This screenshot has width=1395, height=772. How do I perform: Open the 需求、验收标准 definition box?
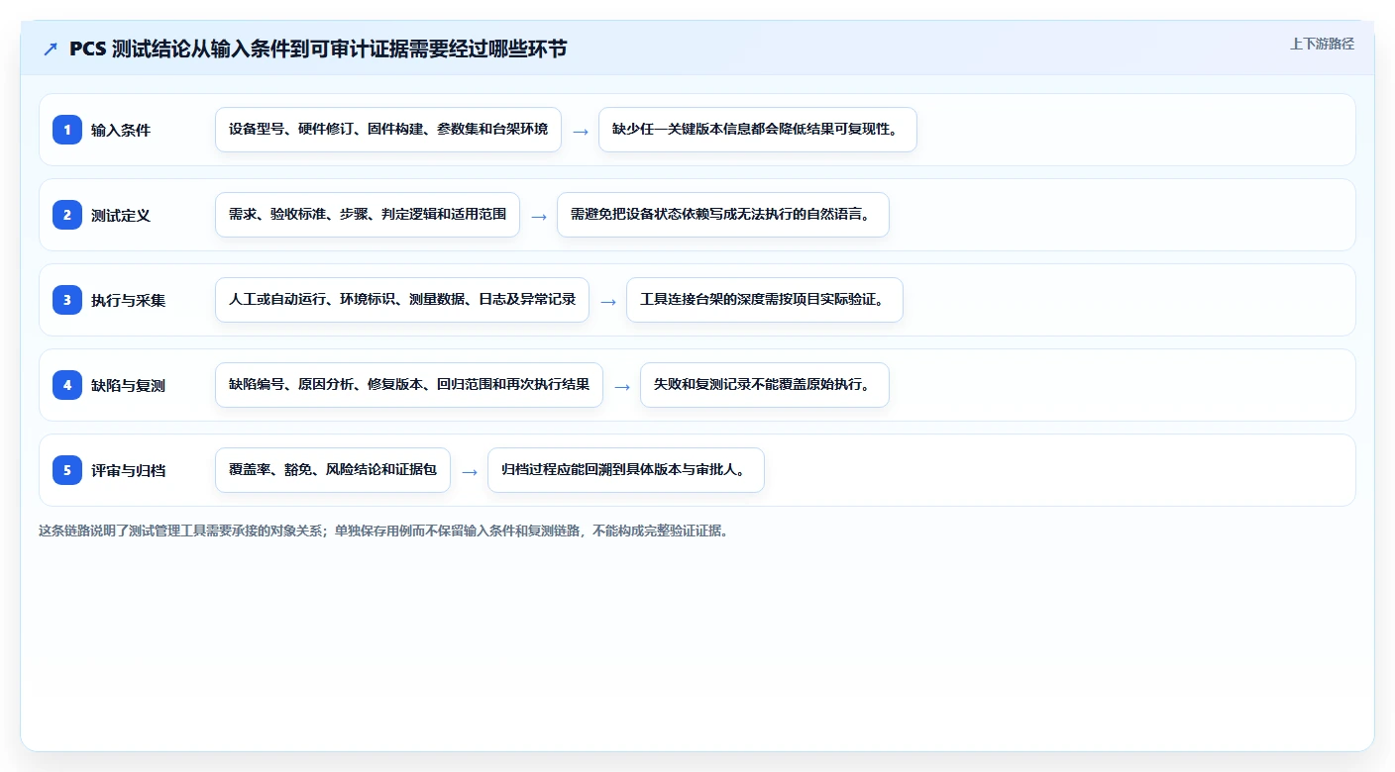(x=368, y=215)
